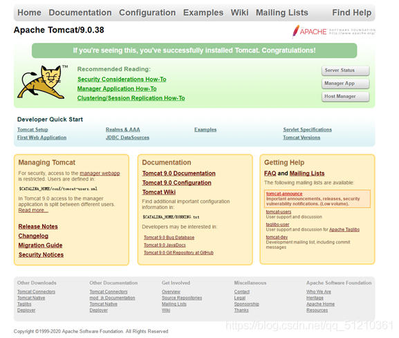Open Security Notices link
Image resolution: width=399 pixels, height=338 pixels.
tap(41, 255)
